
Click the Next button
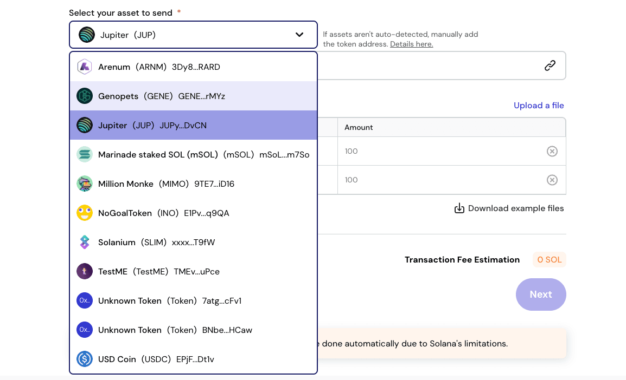point(541,294)
